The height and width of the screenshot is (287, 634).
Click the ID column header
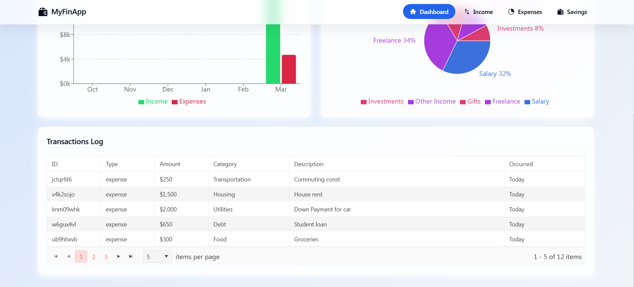74,164
